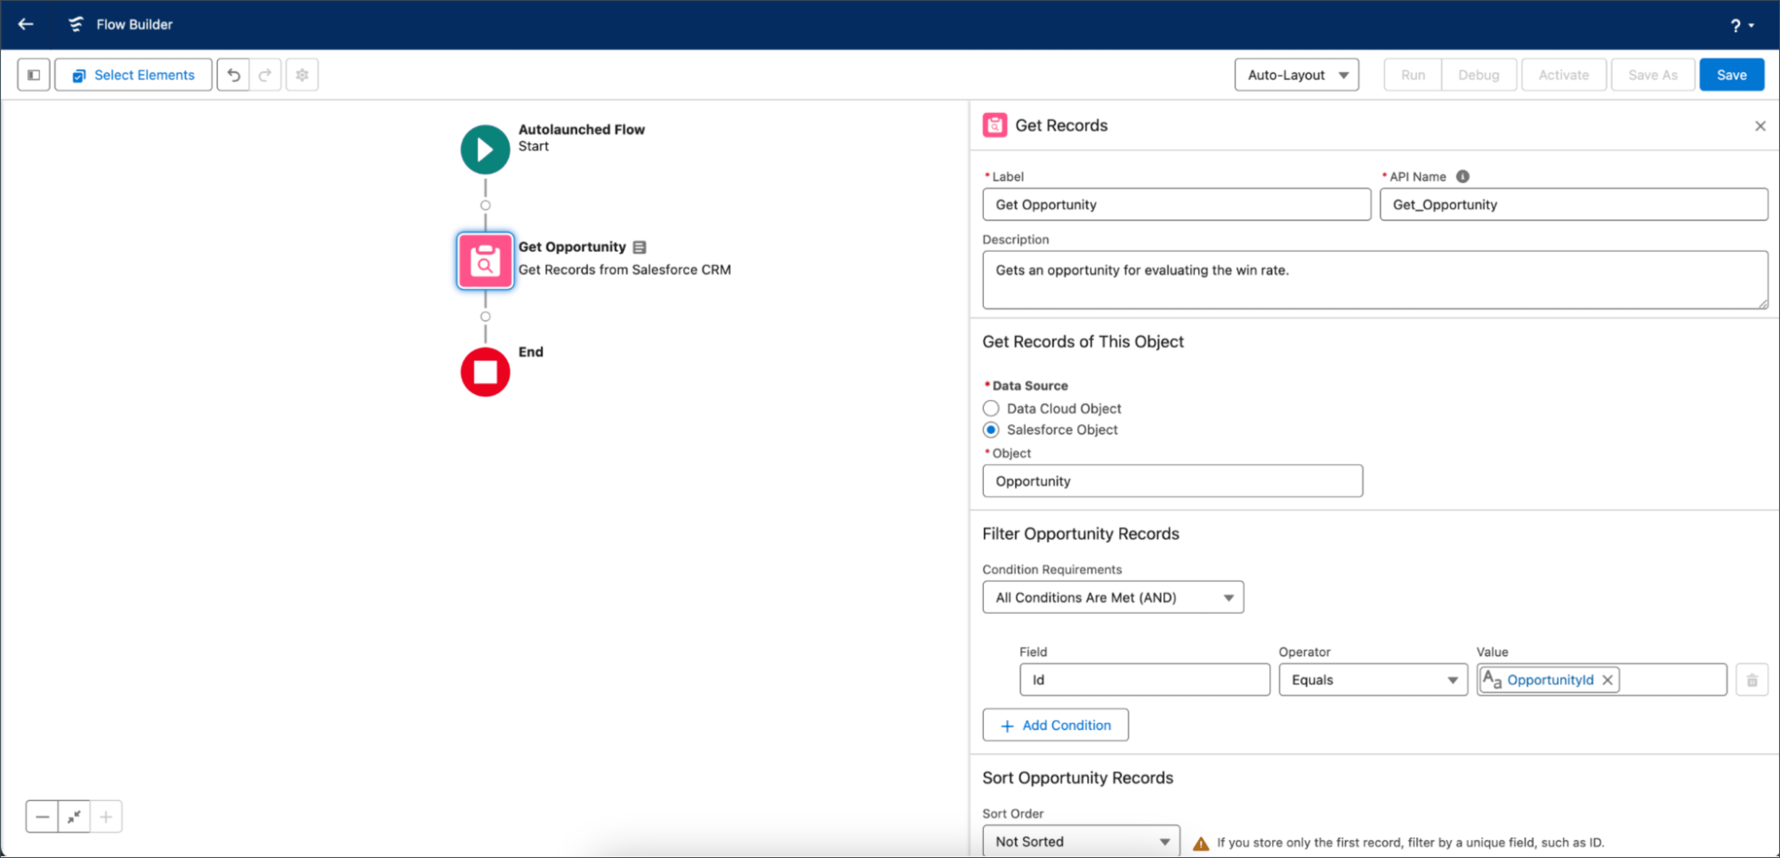Zoom out the canvas with minus button

click(x=42, y=817)
